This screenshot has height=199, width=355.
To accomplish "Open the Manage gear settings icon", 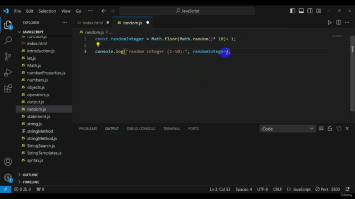I will click(8, 177).
